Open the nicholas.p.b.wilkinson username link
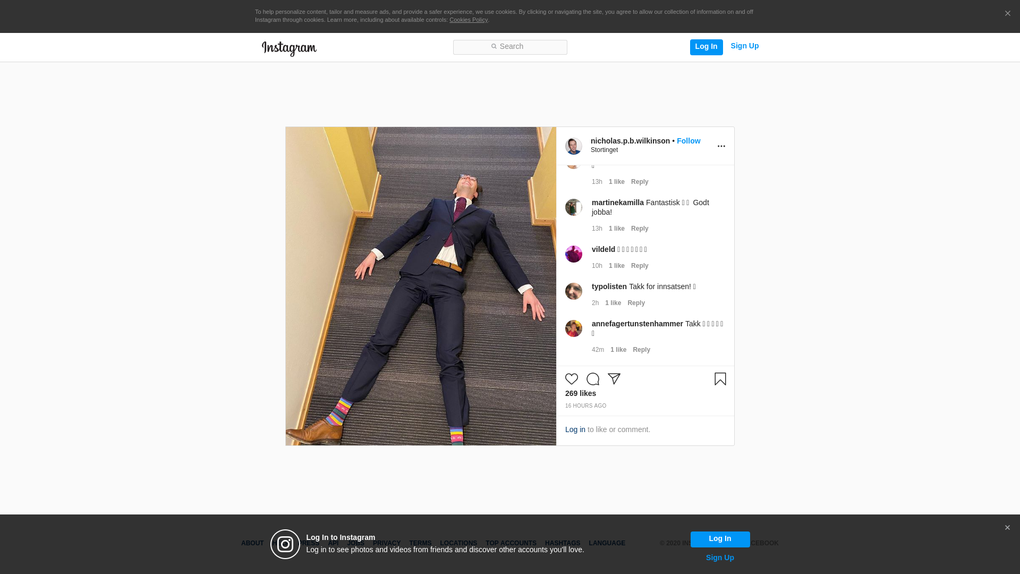Viewport: 1020px width, 574px height. pos(630,141)
